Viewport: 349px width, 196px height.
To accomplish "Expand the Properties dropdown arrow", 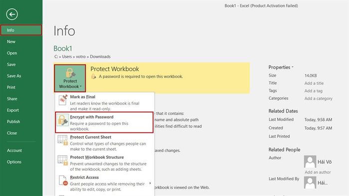I will click(x=293, y=67).
